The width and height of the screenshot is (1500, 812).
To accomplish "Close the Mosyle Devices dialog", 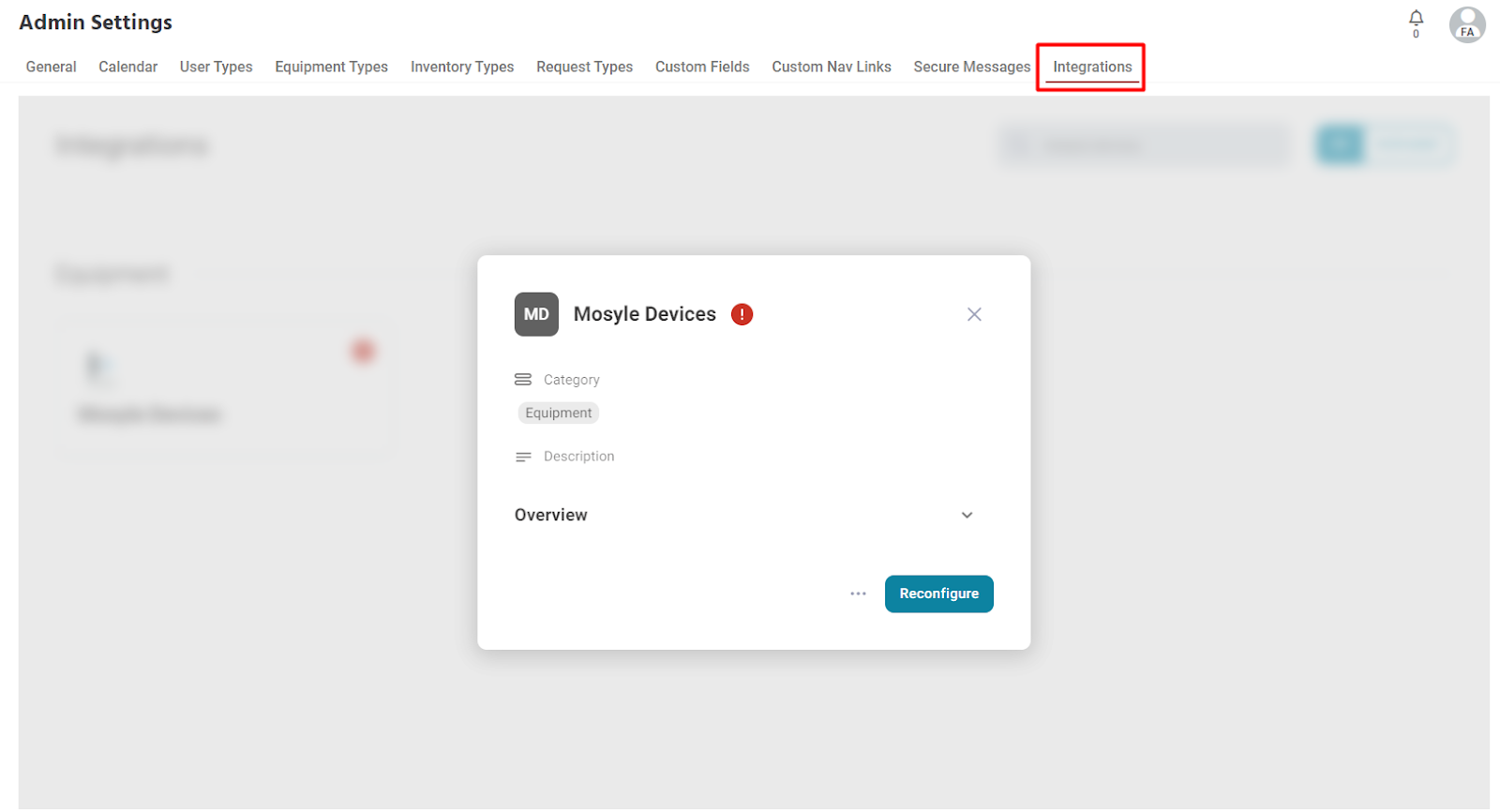I will tap(974, 314).
